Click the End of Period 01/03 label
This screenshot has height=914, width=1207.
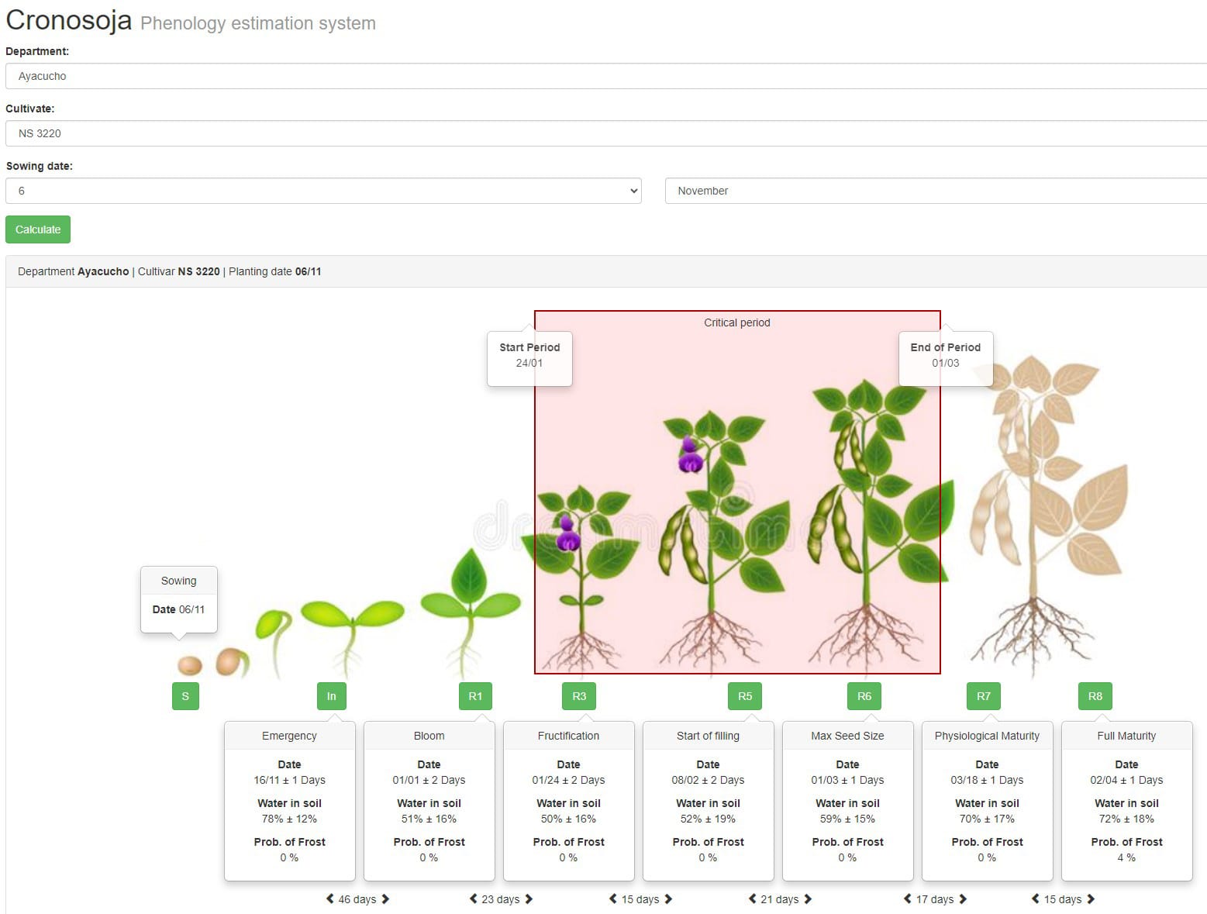coord(945,357)
